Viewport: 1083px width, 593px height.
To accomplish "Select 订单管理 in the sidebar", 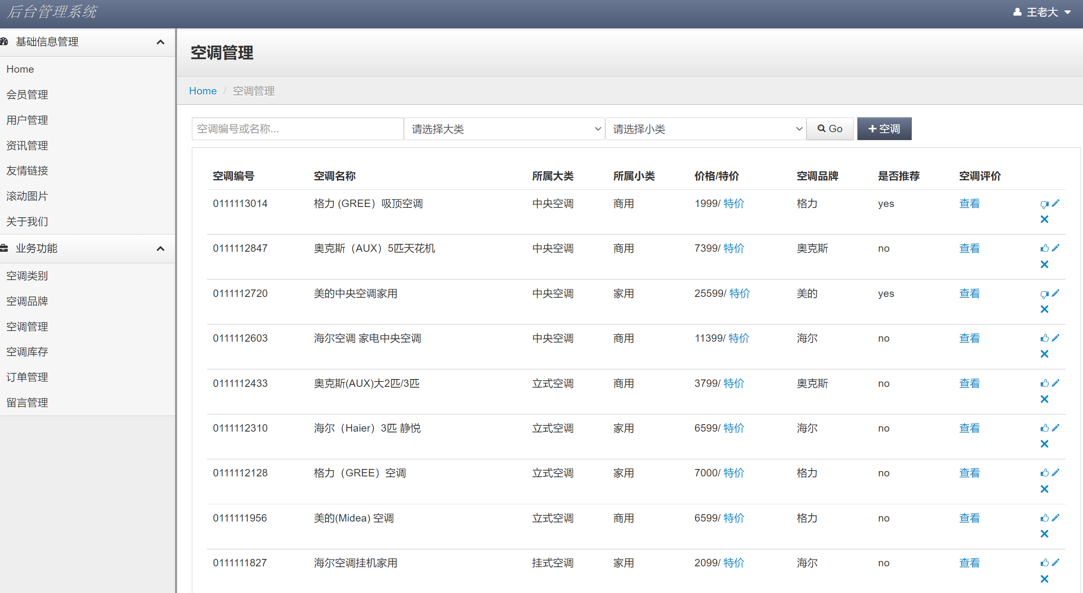I will pos(27,377).
